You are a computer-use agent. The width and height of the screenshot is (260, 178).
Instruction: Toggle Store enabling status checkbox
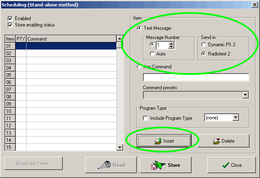10,25
